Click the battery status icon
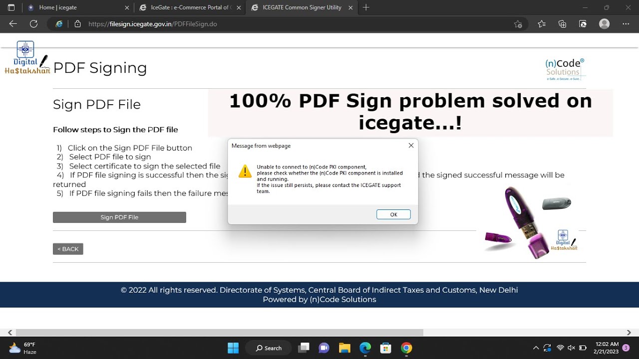 coord(583,348)
